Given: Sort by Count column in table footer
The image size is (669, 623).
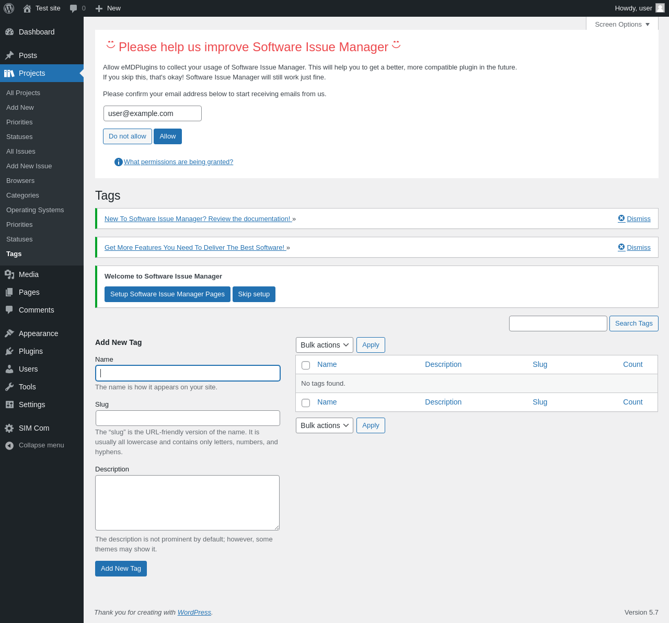Looking at the screenshot, I should coord(632,402).
